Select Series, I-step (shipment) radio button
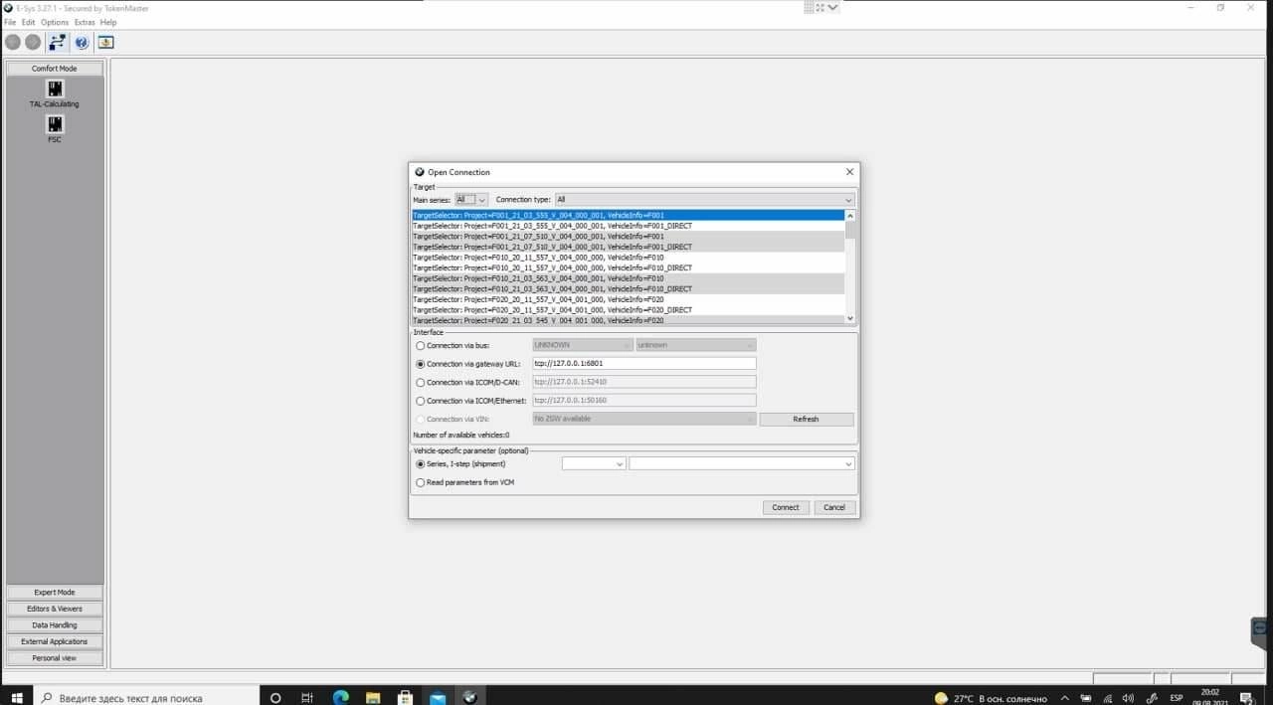Screen dimensions: 1273x705 point(420,463)
